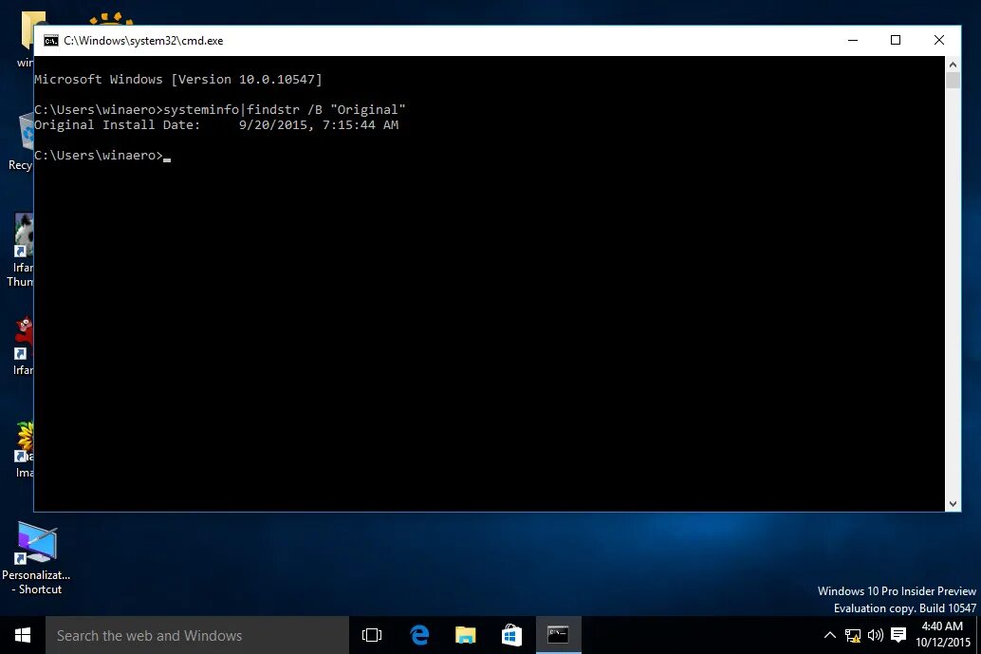Select the red IrfanView desktop shortcut

23,346
